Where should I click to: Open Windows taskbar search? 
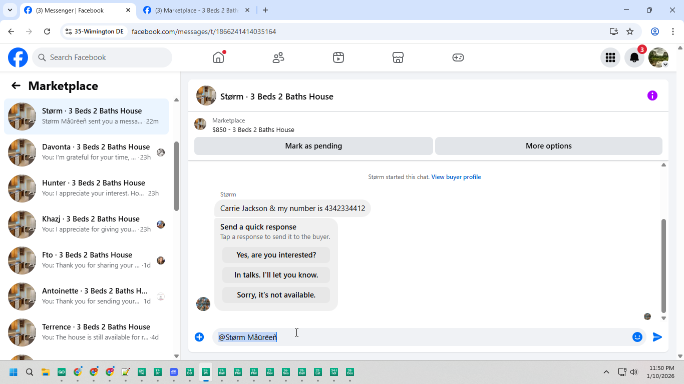[30, 372]
